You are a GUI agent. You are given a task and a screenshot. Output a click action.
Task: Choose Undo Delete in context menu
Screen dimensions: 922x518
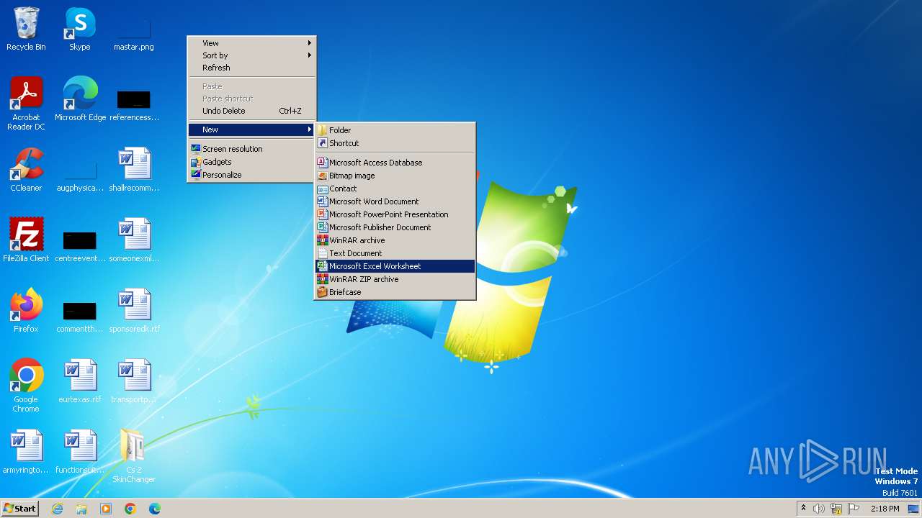[x=251, y=111]
